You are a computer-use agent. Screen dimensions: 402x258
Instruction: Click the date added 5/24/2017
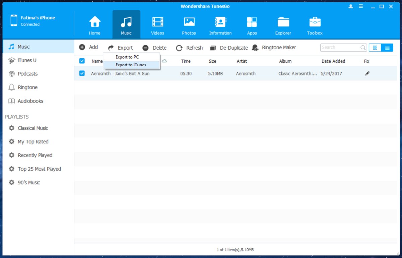tap(331, 73)
